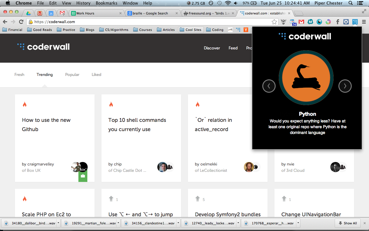This screenshot has height=231, width=369.
Task: Click the blue gear extension icon
Action: click(346, 22)
